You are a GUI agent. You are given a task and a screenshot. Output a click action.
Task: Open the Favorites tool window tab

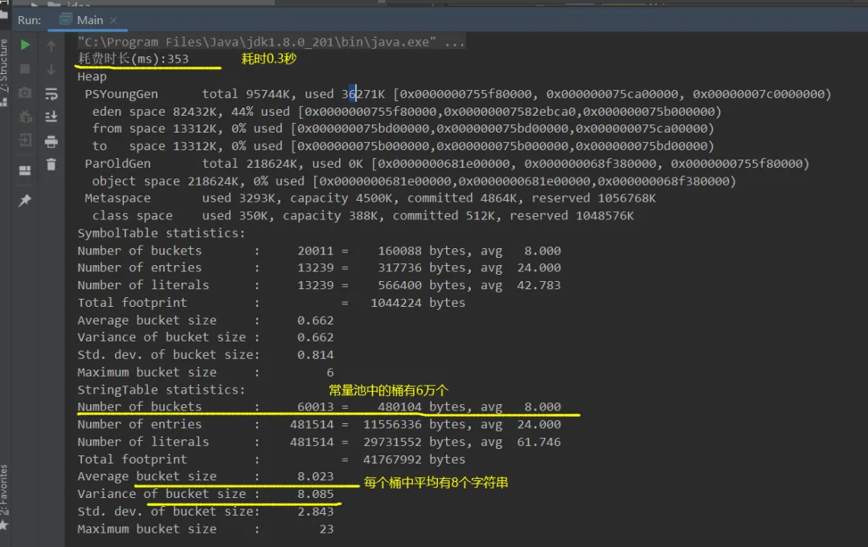click(5, 490)
